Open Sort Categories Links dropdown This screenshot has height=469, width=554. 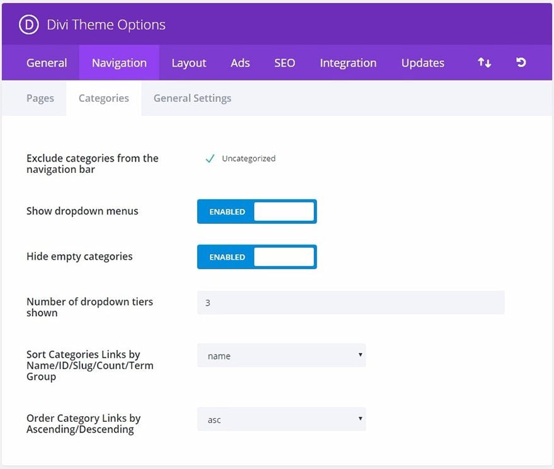coord(281,355)
